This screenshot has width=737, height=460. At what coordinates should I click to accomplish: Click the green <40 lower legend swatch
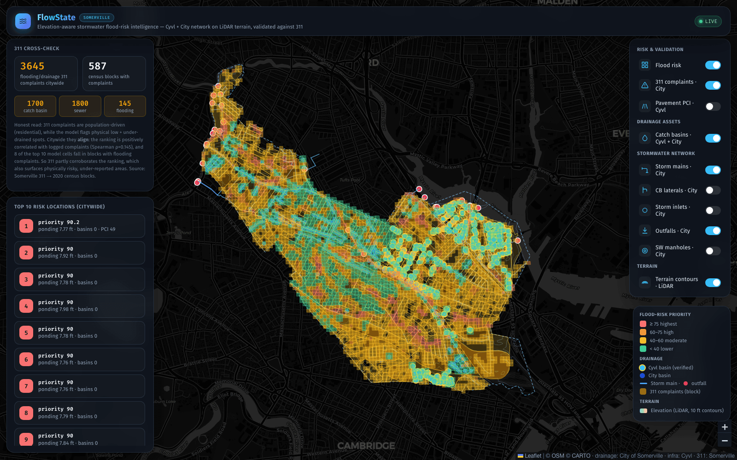[643, 349]
